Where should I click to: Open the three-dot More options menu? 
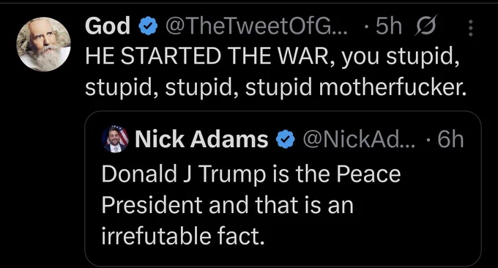point(471,28)
